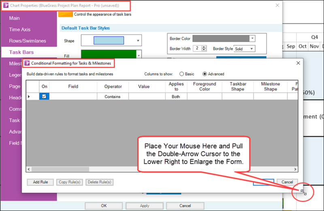Screen dimensions: 324x211
Task: Click the Border Width value field
Action: pos(198,48)
